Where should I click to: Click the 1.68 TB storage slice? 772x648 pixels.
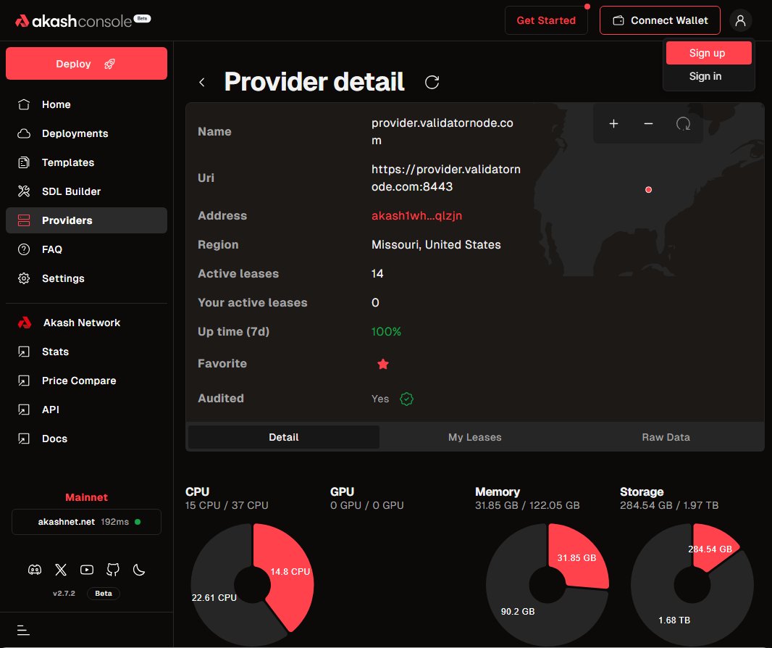point(674,620)
